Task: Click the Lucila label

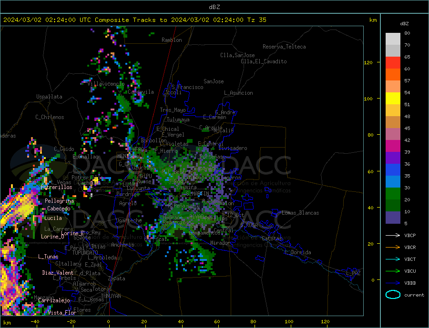Action: pos(53,218)
